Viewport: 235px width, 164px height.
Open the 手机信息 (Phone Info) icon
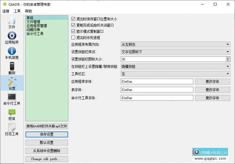[x=12, y=53]
